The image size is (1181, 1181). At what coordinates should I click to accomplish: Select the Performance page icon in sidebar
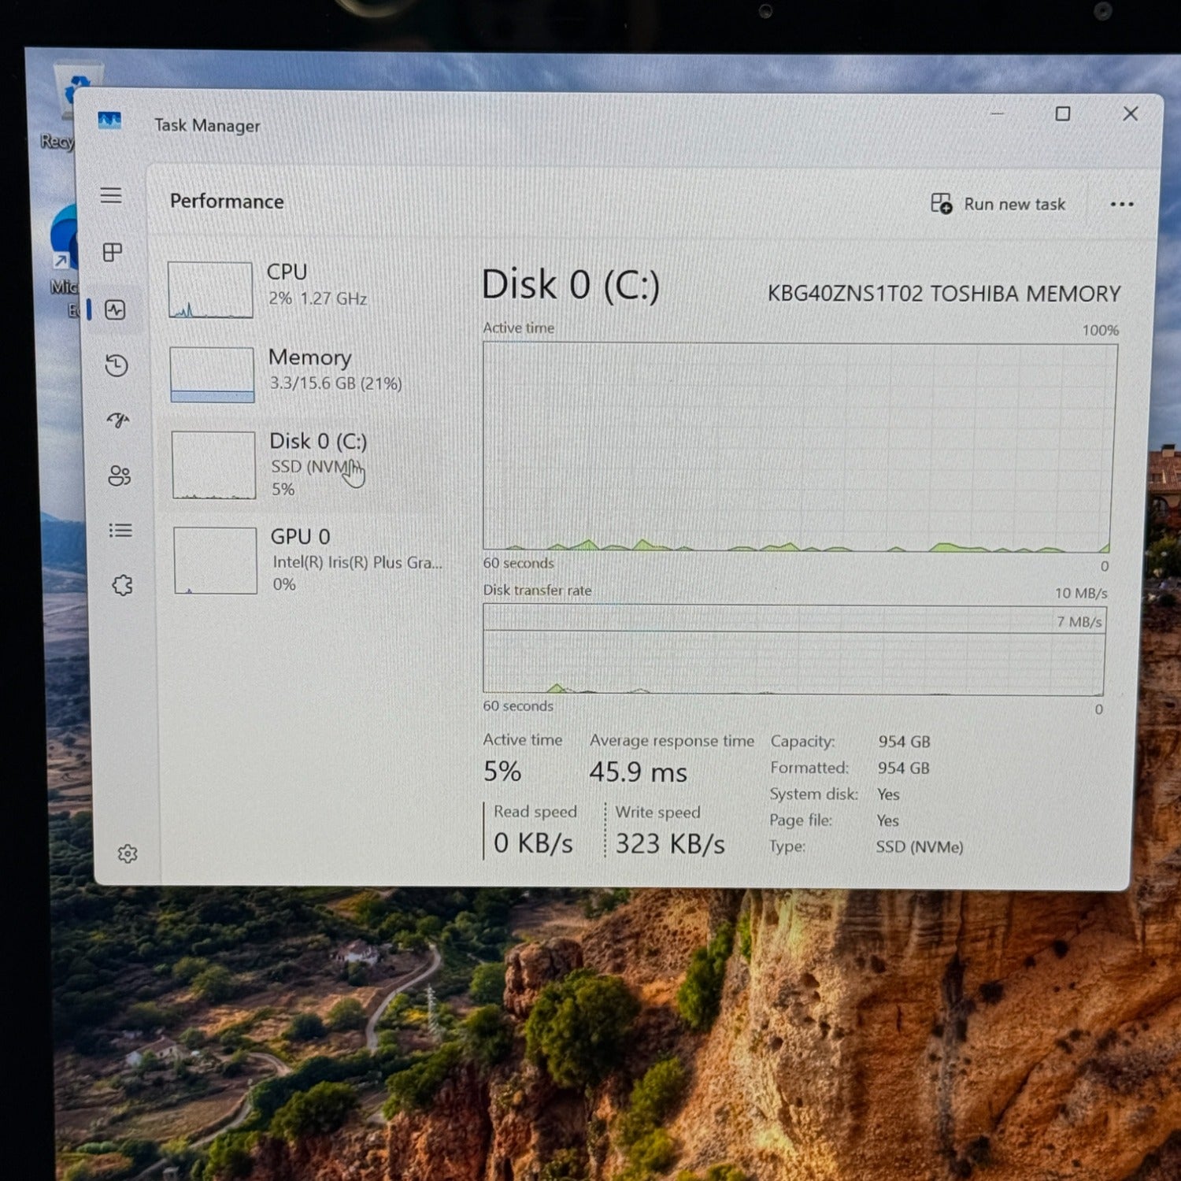[115, 309]
